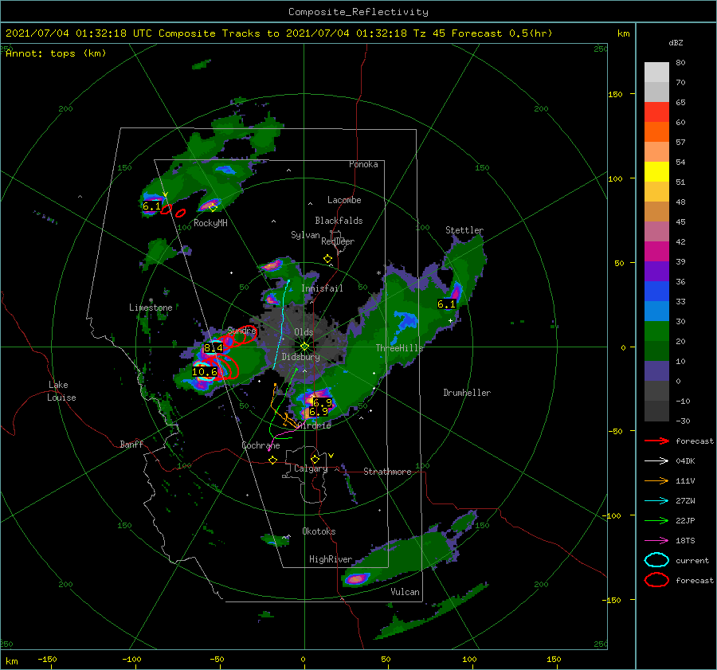The width and height of the screenshot is (717, 670).
Task: Select the 6.1 top label near RockyMH
Action: (x=152, y=206)
